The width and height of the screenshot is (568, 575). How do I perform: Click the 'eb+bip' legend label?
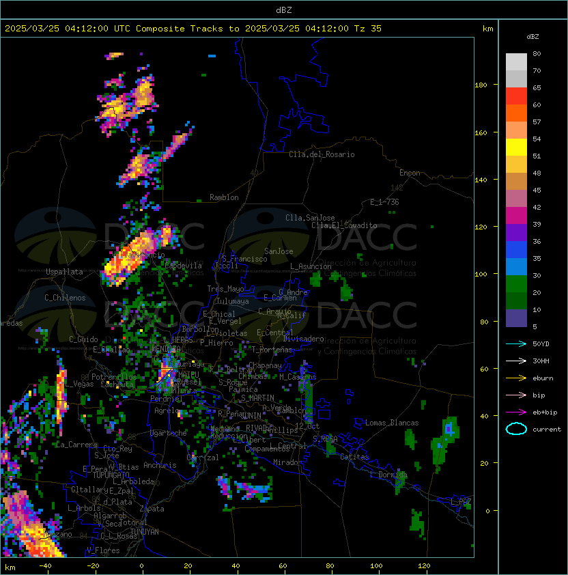coord(545,412)
